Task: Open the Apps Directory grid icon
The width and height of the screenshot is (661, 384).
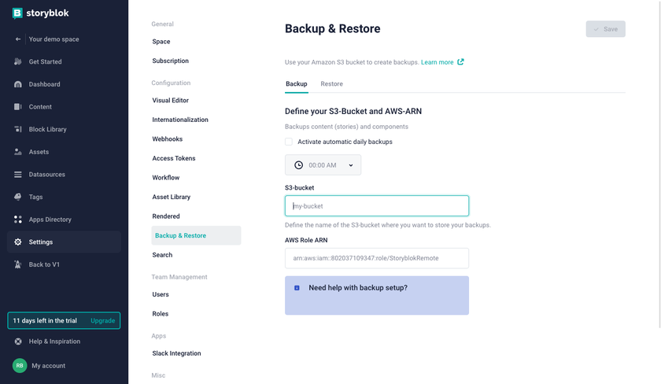Action: (x=18, y=220)
